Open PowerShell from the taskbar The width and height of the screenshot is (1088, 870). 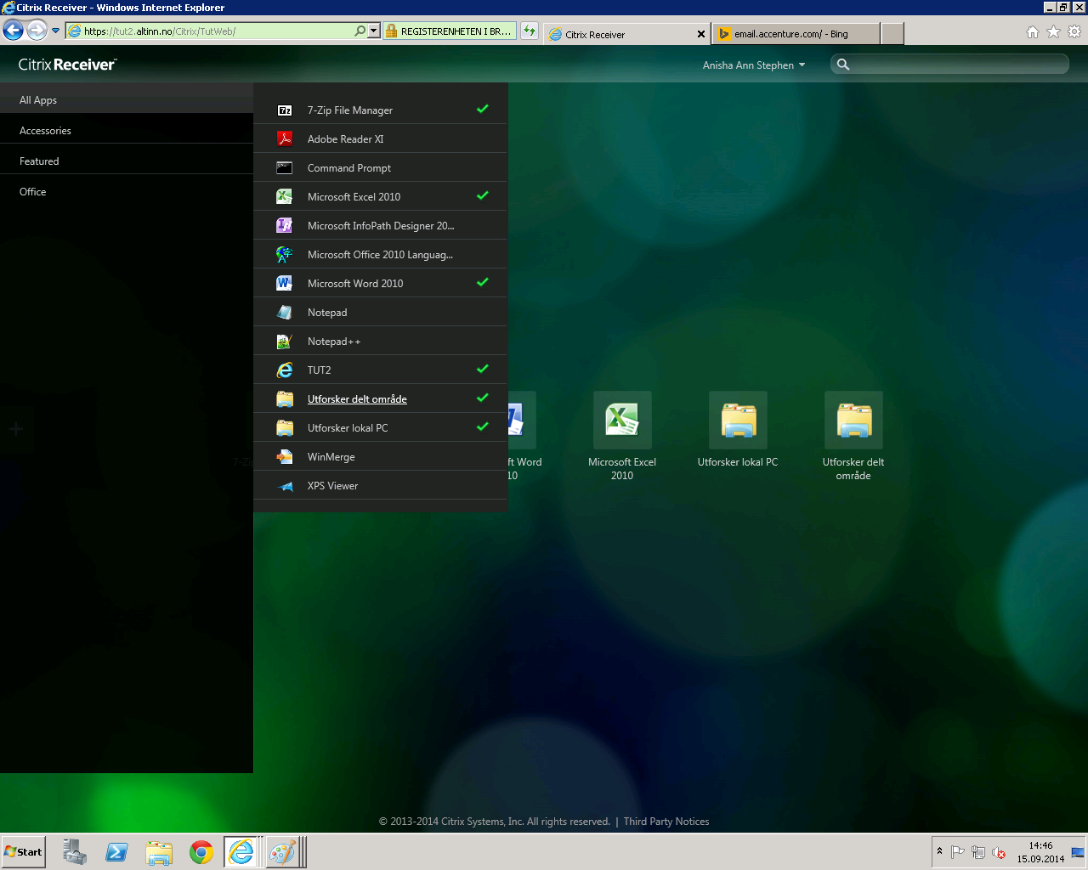[116, 852]
